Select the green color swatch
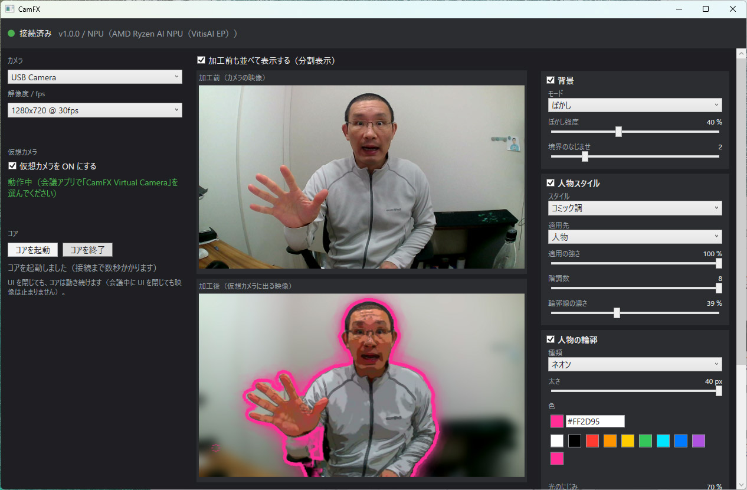The width and height of the screenshot is (747, 490). coord(646,441)
